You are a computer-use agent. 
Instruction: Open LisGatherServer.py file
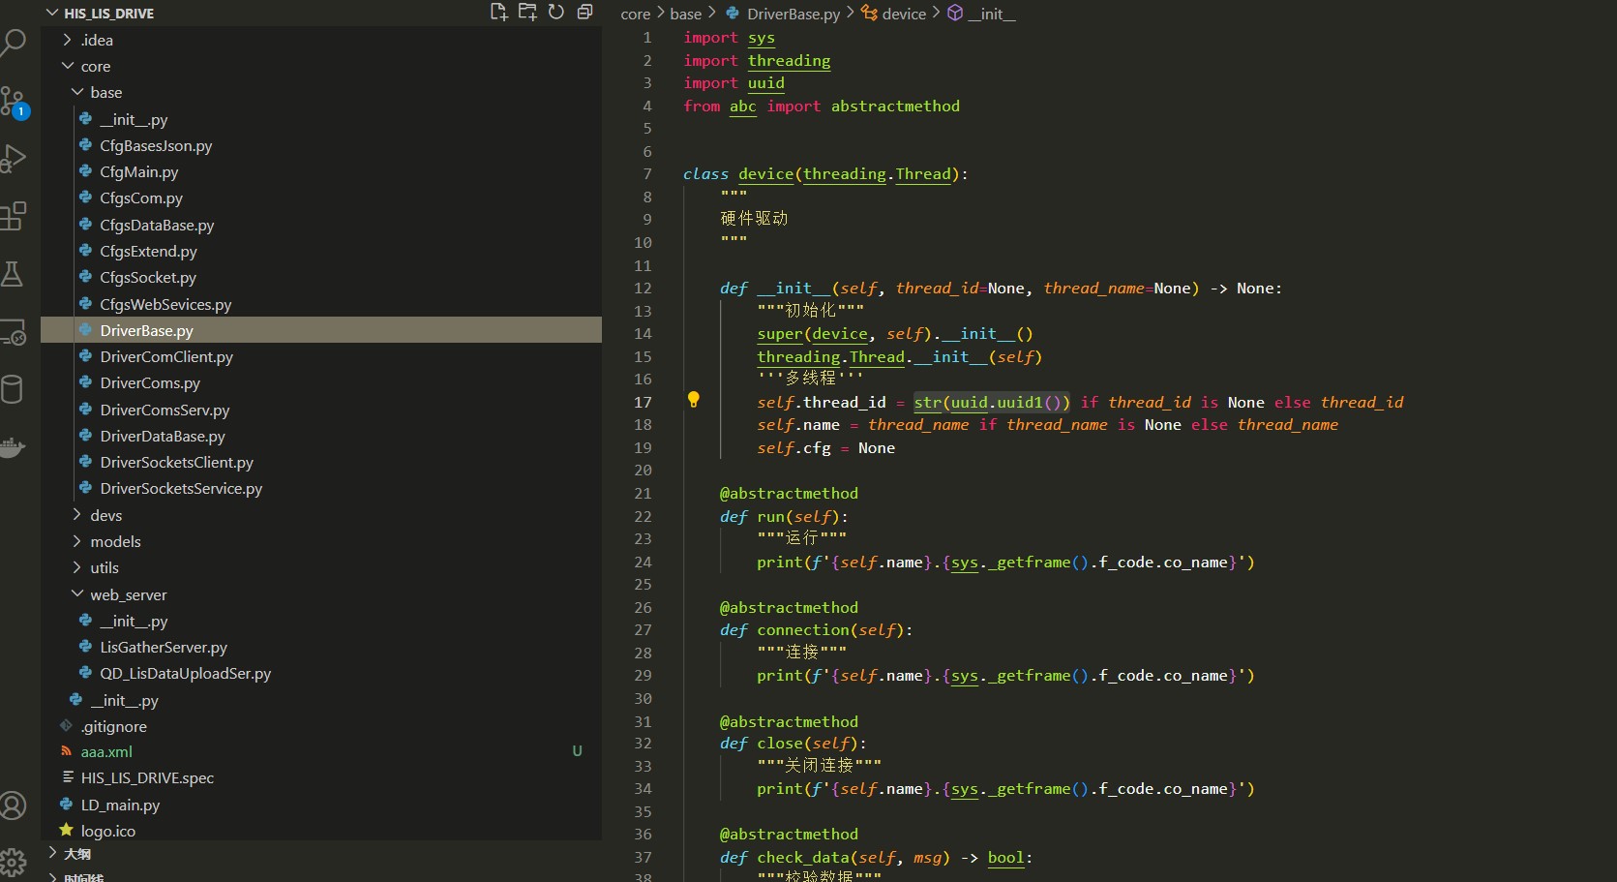164,647
